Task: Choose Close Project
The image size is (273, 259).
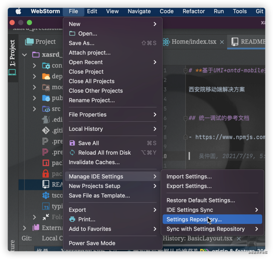Action: click(x=113, y=72)
